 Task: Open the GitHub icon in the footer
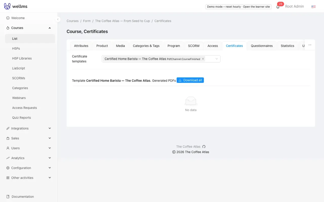click(x=204, y=146)
